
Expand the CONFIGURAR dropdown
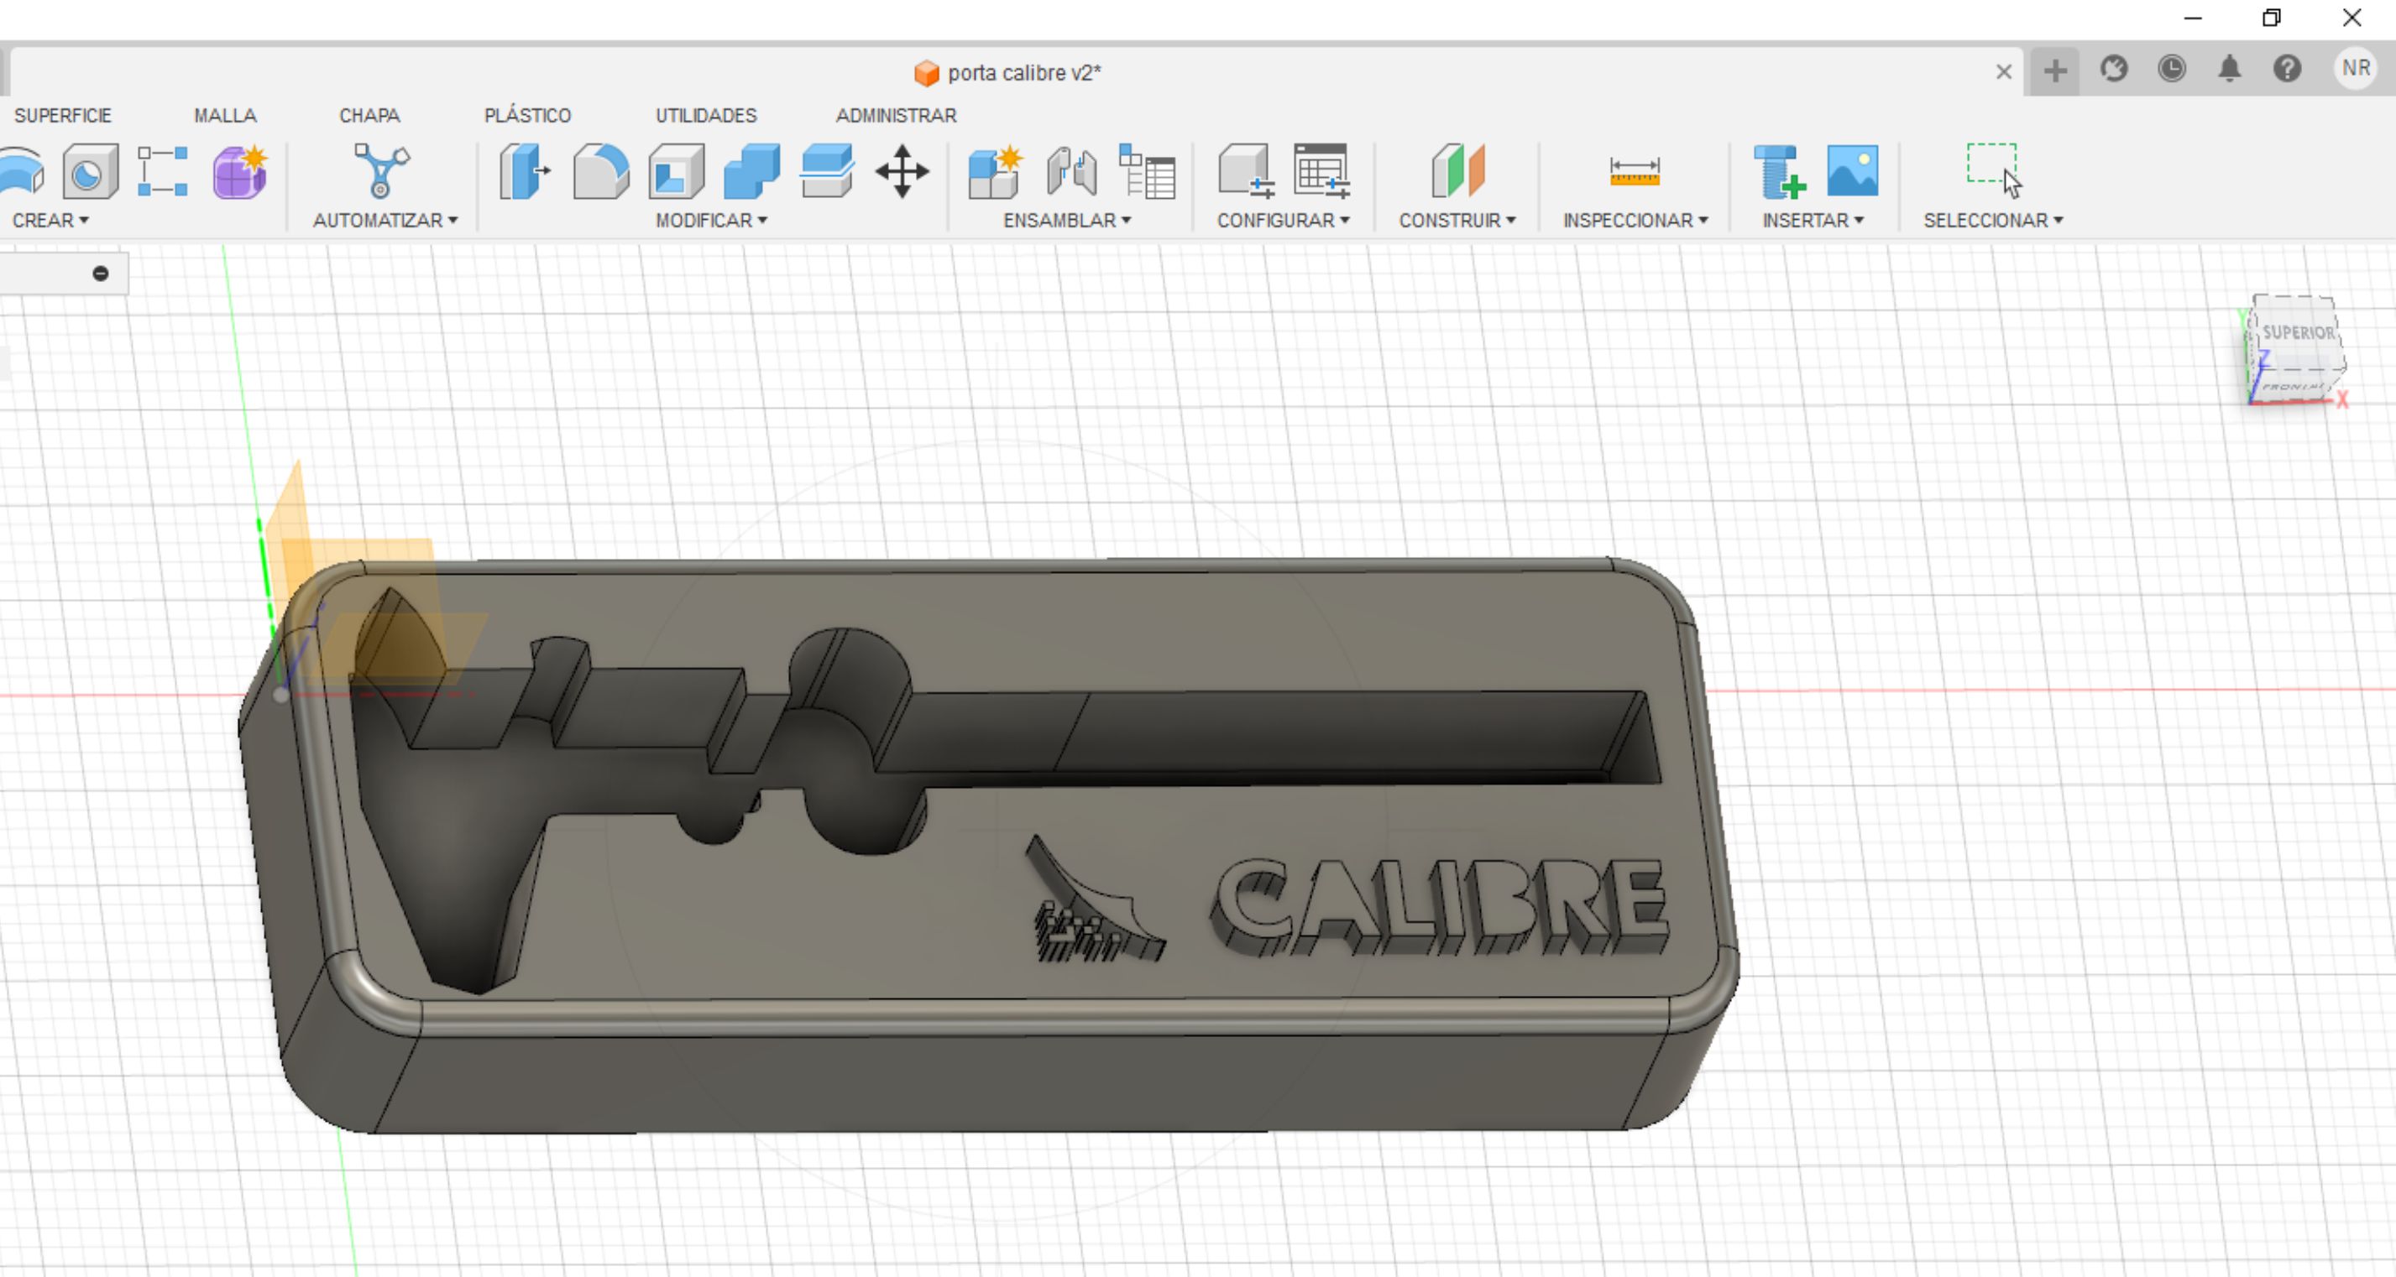click(x=1284, y=221)
